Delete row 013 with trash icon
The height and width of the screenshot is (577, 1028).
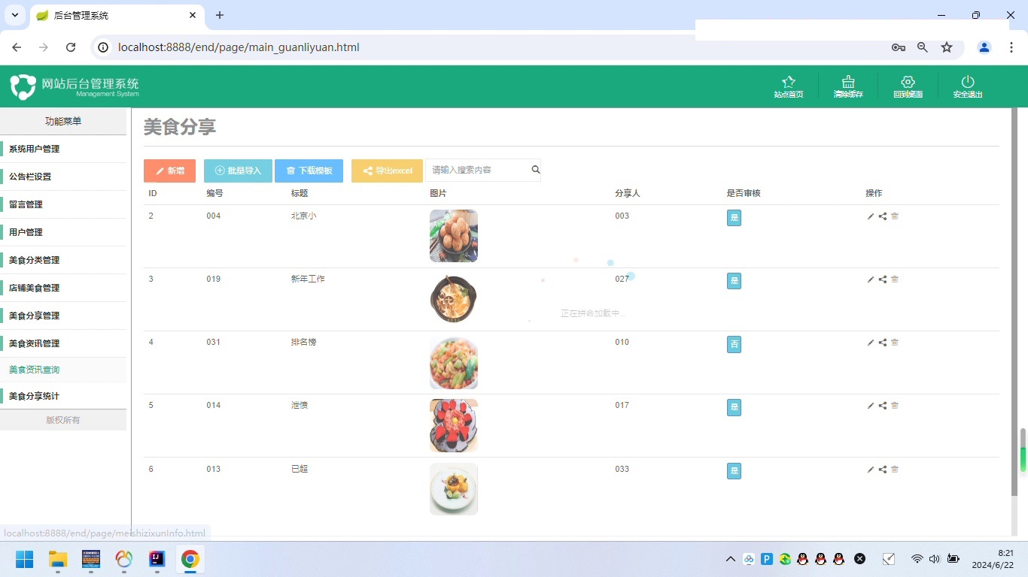coord(895,470)
